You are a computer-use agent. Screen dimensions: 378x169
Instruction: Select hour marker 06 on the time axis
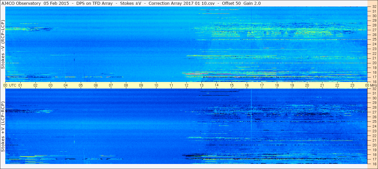point(96,85)
